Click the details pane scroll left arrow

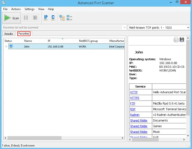[x=130, y=140]
